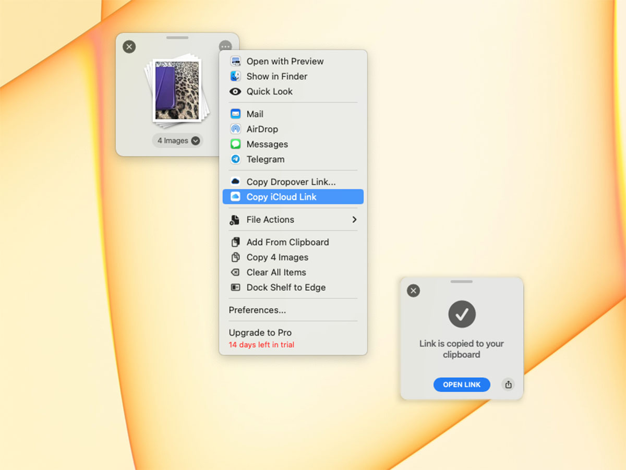Open the three-dot more options button

coord(225,46)
